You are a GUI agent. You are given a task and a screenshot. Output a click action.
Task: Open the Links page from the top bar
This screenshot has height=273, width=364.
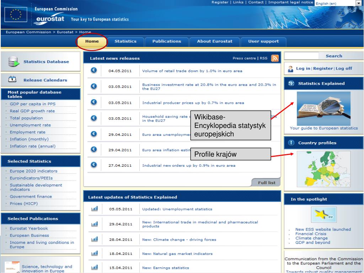coord(238,2)
